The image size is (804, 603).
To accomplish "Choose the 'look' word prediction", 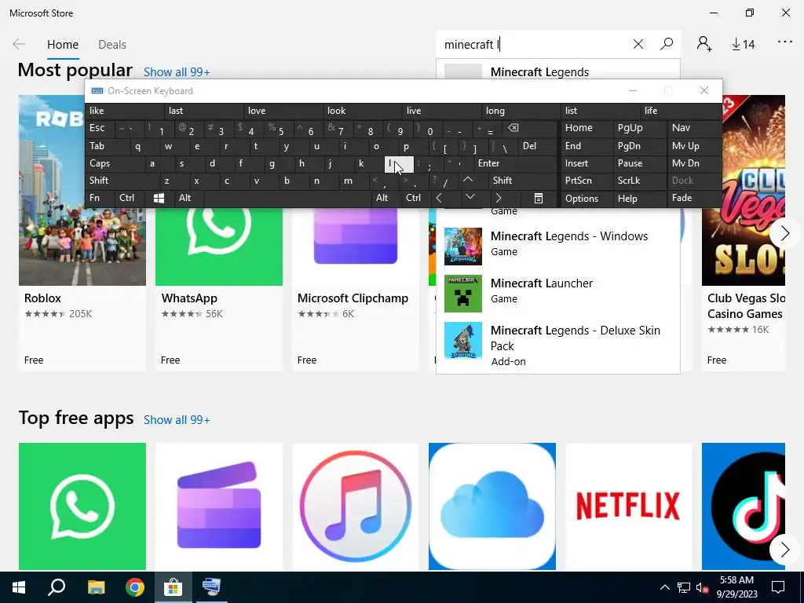I will 364,111.
